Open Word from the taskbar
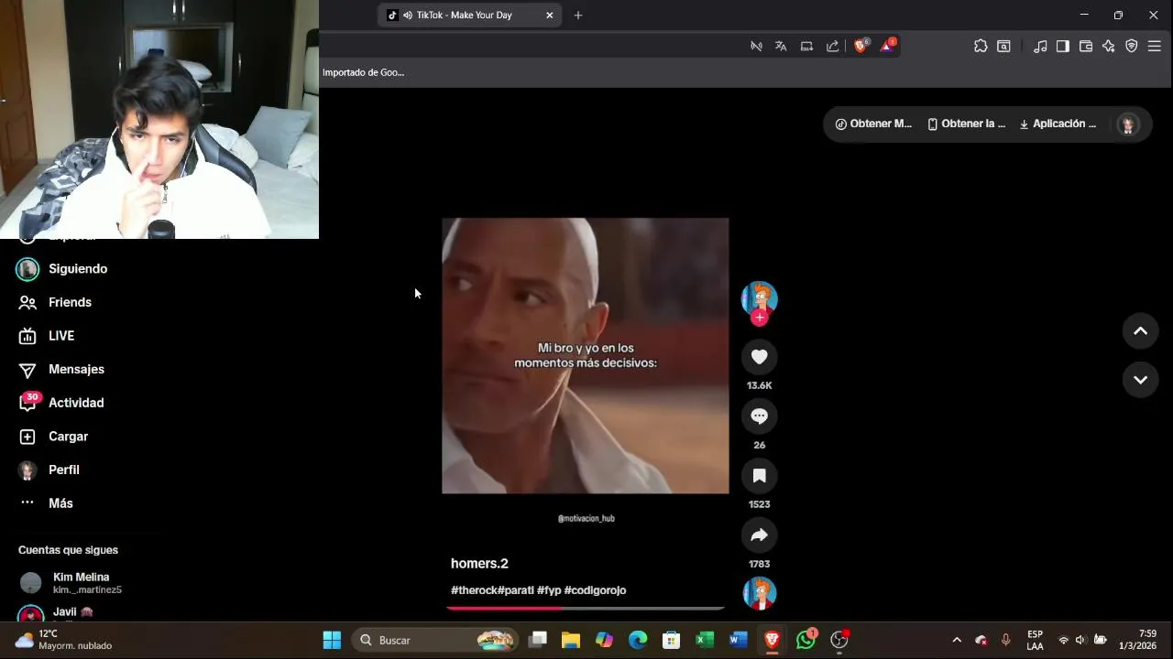This screenshot has height=659, width=1173. pos(739,641)
